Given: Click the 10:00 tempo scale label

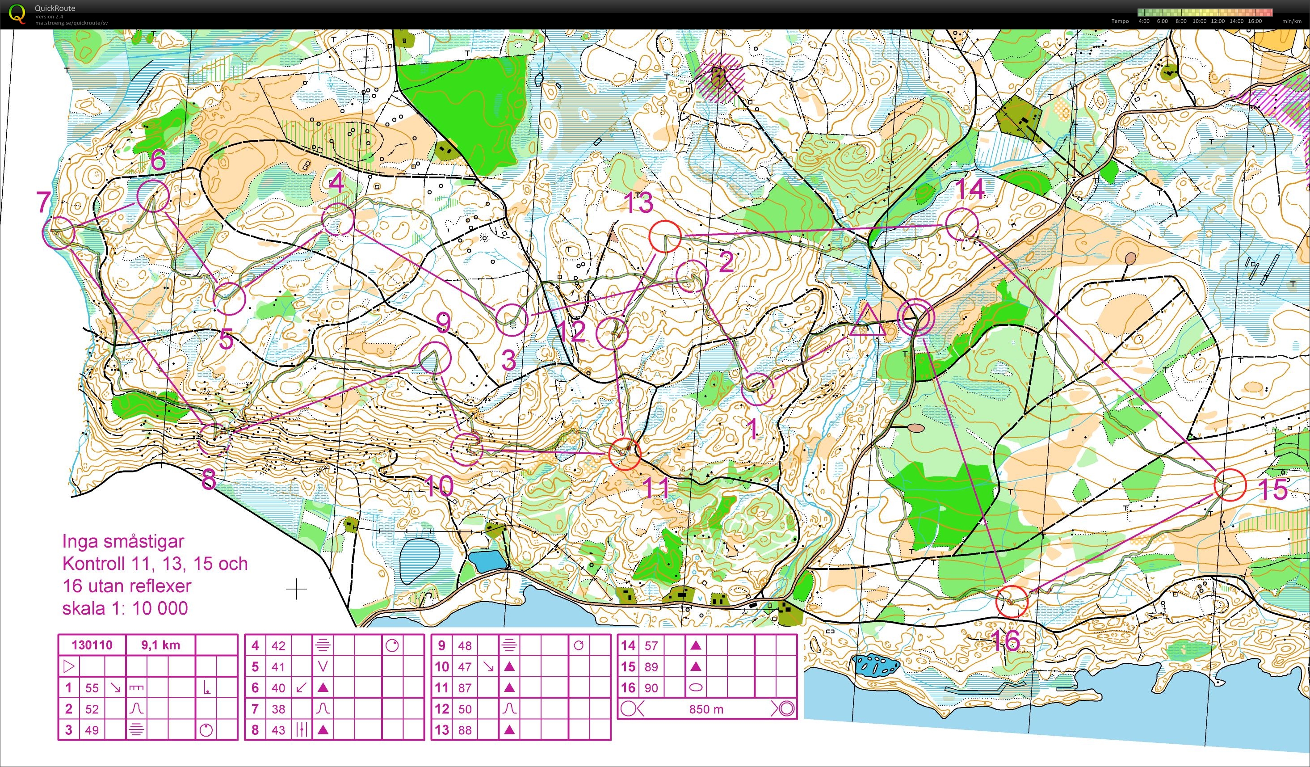Looking at the screenshot, I should pyautogui.click(x=1199, y=21).
